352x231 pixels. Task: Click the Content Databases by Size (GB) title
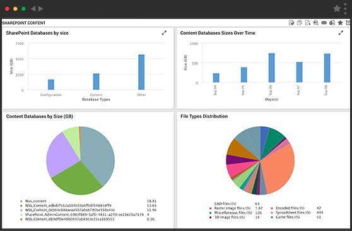(40, 116)
